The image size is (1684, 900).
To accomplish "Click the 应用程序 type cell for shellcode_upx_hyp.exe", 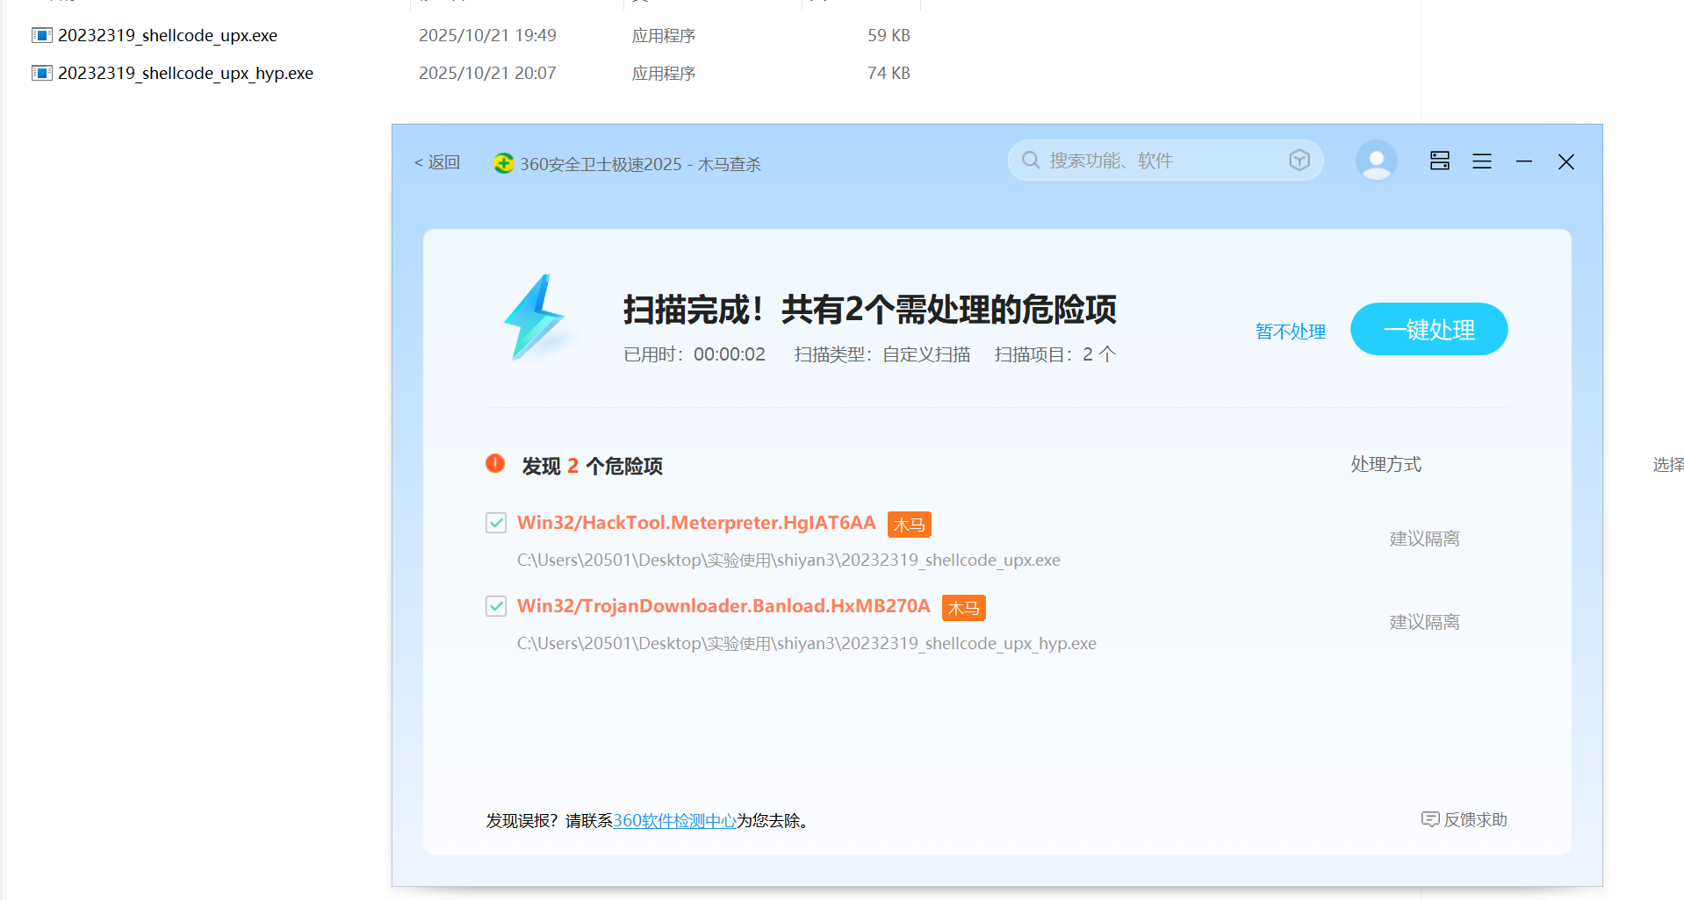I will [664, 73].
